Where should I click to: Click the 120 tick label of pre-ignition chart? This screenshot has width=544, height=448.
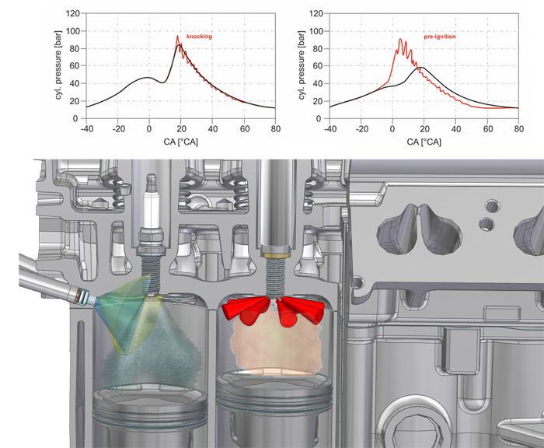(x=316, y=13)
